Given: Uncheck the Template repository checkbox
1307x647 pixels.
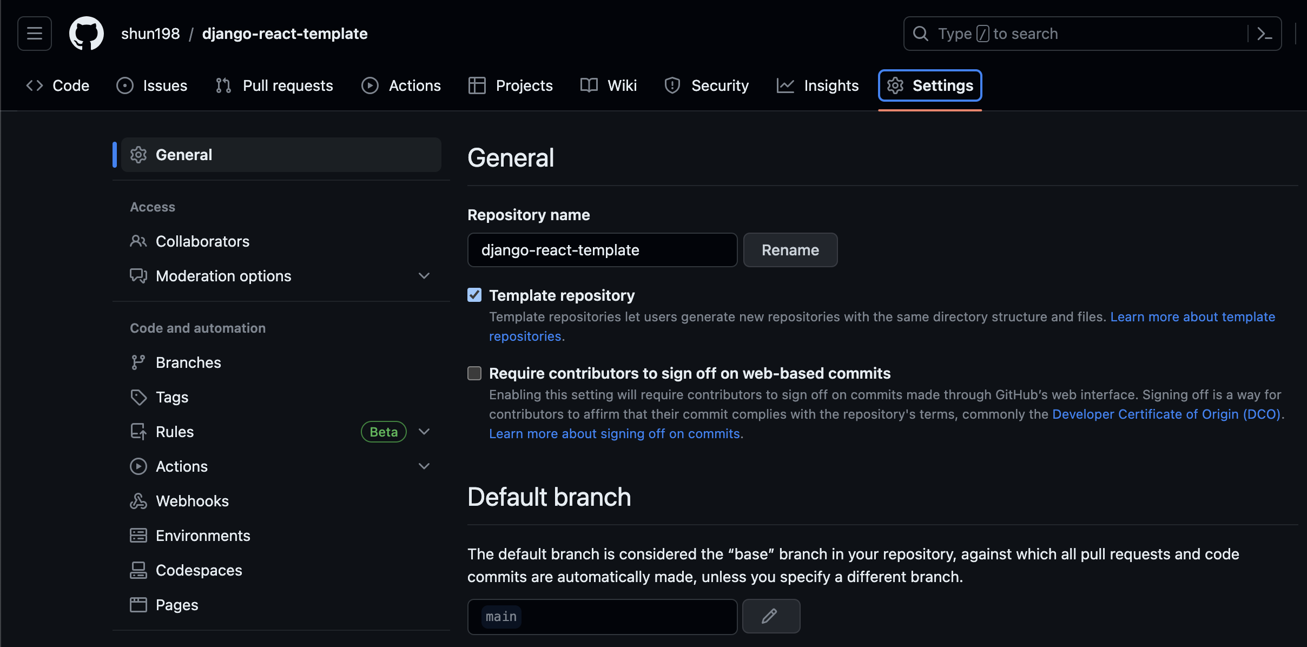Looking at the screenshot, I should click(474, 295).
